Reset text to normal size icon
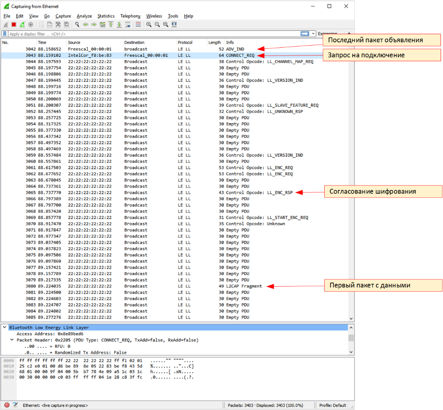443x410 pixels. click(165, 25)
